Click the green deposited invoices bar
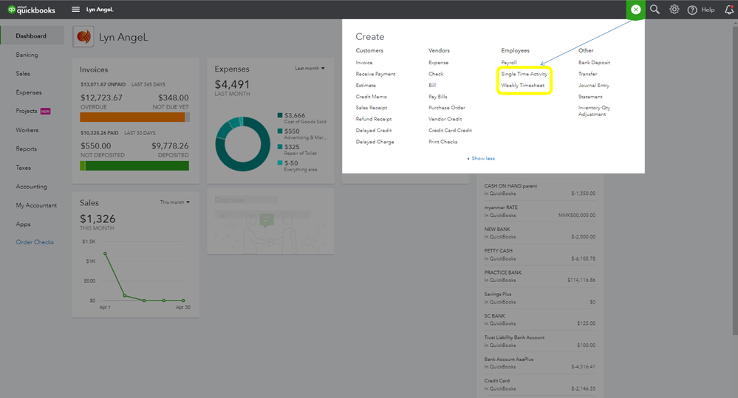Screen dimensions: 738x398 [137, 165]
